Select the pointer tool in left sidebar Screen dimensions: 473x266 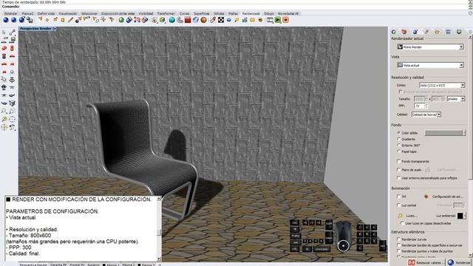pyautogui.click(x=4, y=33)
